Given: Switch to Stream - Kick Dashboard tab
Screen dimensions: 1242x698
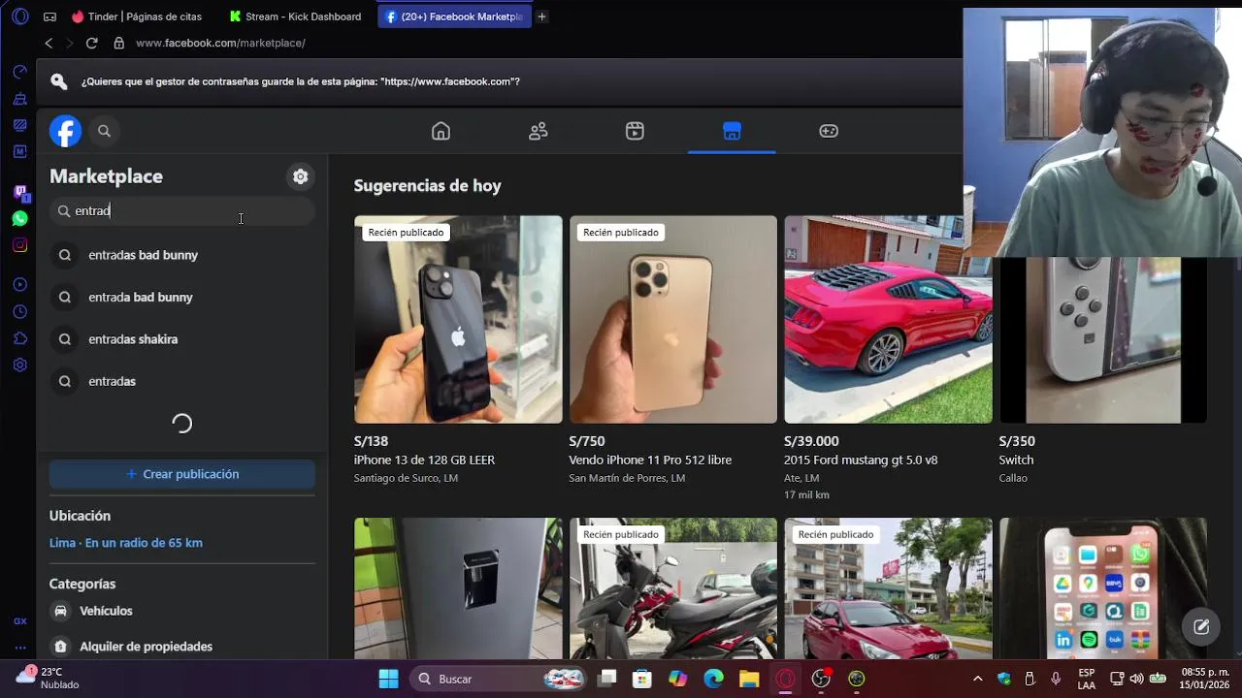Looking at the screenshot, I should point(296,16).
